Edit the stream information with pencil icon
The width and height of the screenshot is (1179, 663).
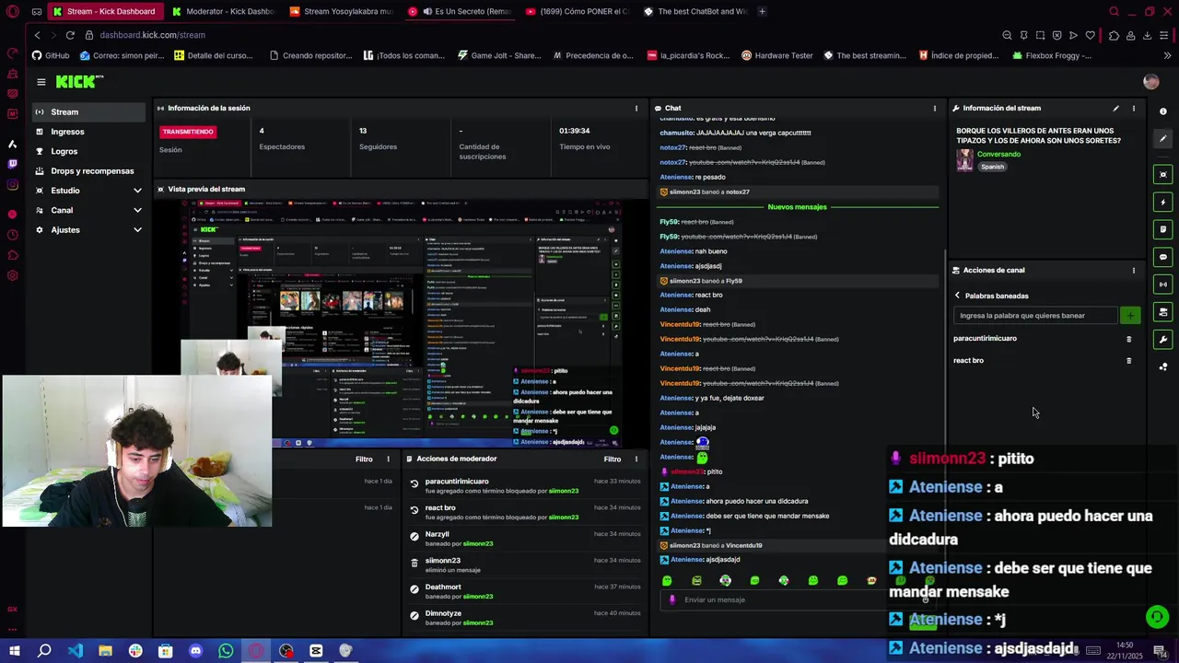(x=1115, y=108)
